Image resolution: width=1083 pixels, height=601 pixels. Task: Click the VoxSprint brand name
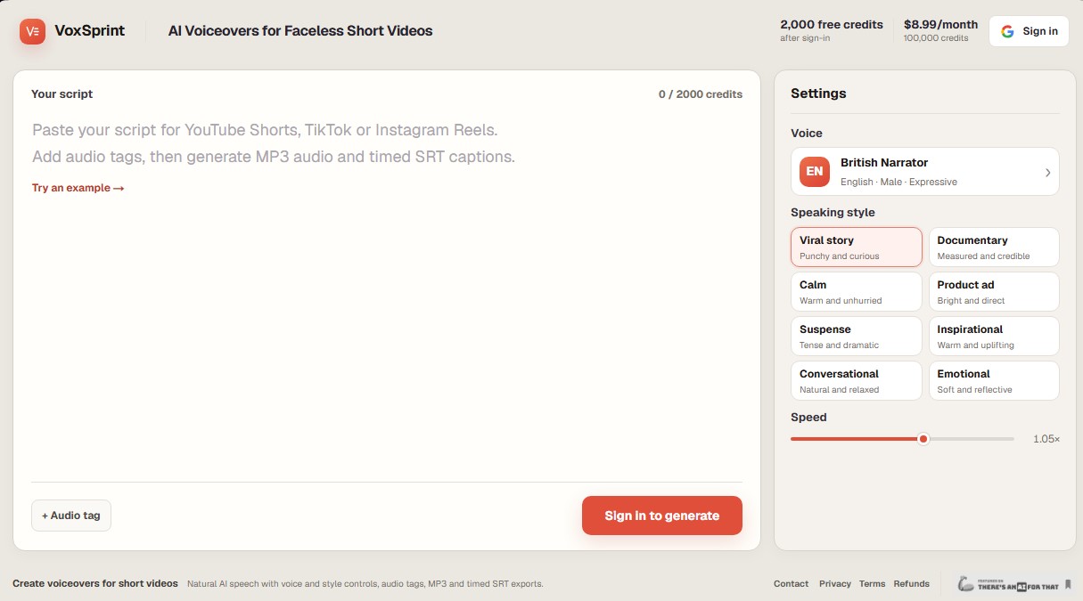pos(90,30)
